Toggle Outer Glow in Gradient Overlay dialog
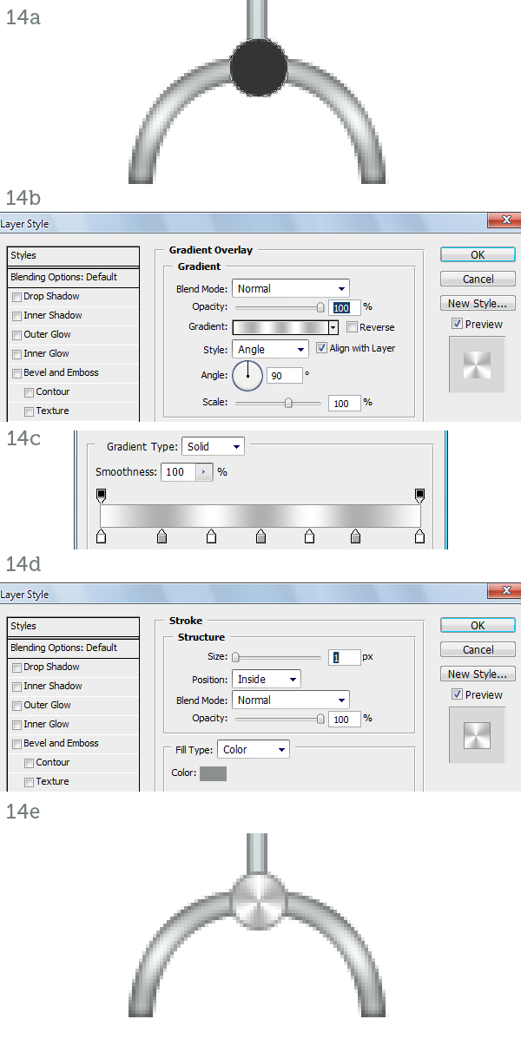The width and height of the screenshot is (521, 1039). [x=16, y=335]
